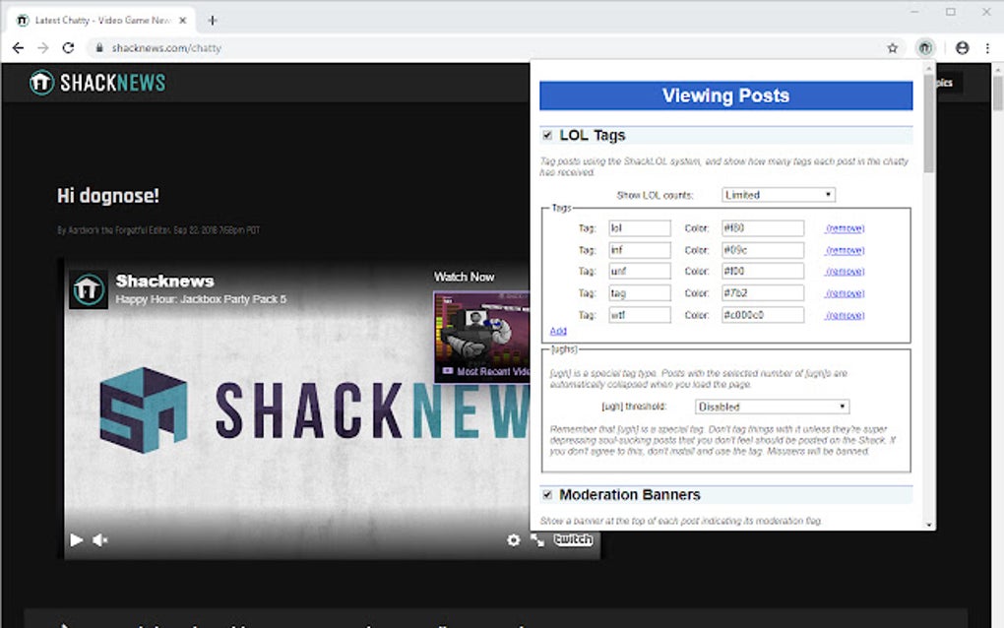Image resolution: width=1004 pixels, height=628 pixels.
Task: Toggle the LOL Tags checkbox
Action: pos(547,135)
